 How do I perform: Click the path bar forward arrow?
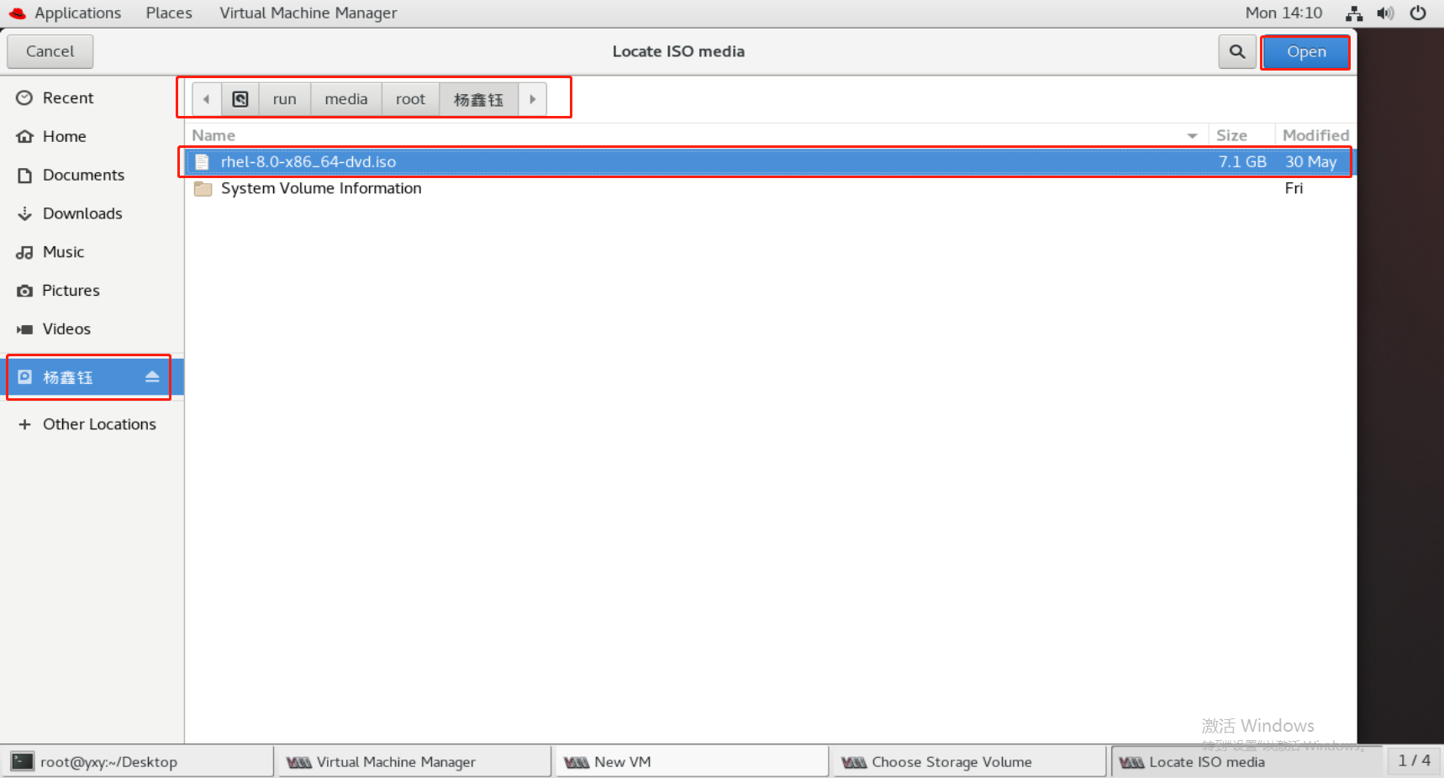tap(532, 99)
